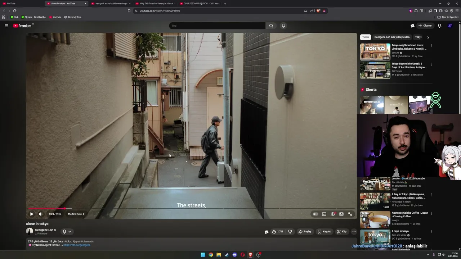Toggle the autoplay switch in player
Image resolution: width=461 pixels, height=259 pixels.
click(315, 214)
